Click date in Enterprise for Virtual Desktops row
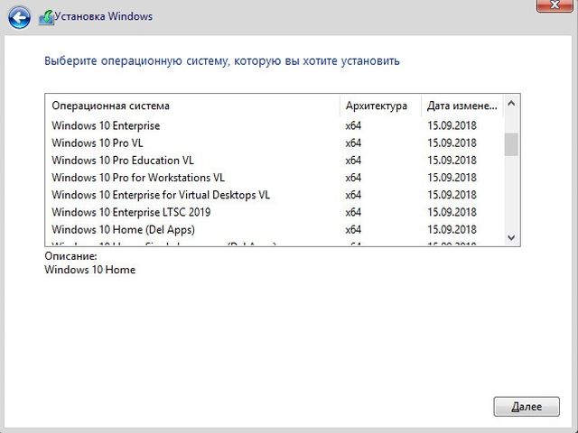Image resolution: width=578 pixels, height=433 pixels. [x=452, y=195]
